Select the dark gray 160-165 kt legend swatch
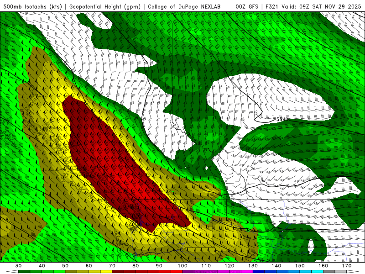365x274 pixels. tap(329, 272)
